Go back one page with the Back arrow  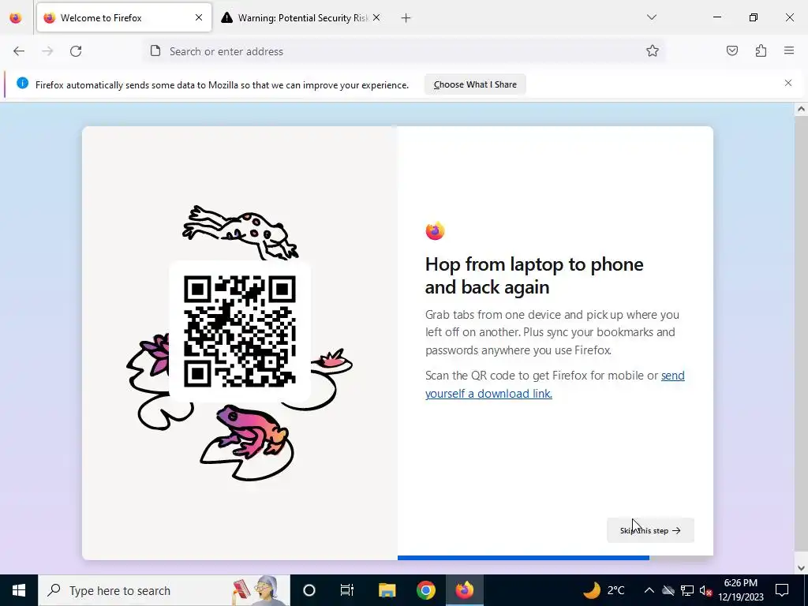coord(19,51)
